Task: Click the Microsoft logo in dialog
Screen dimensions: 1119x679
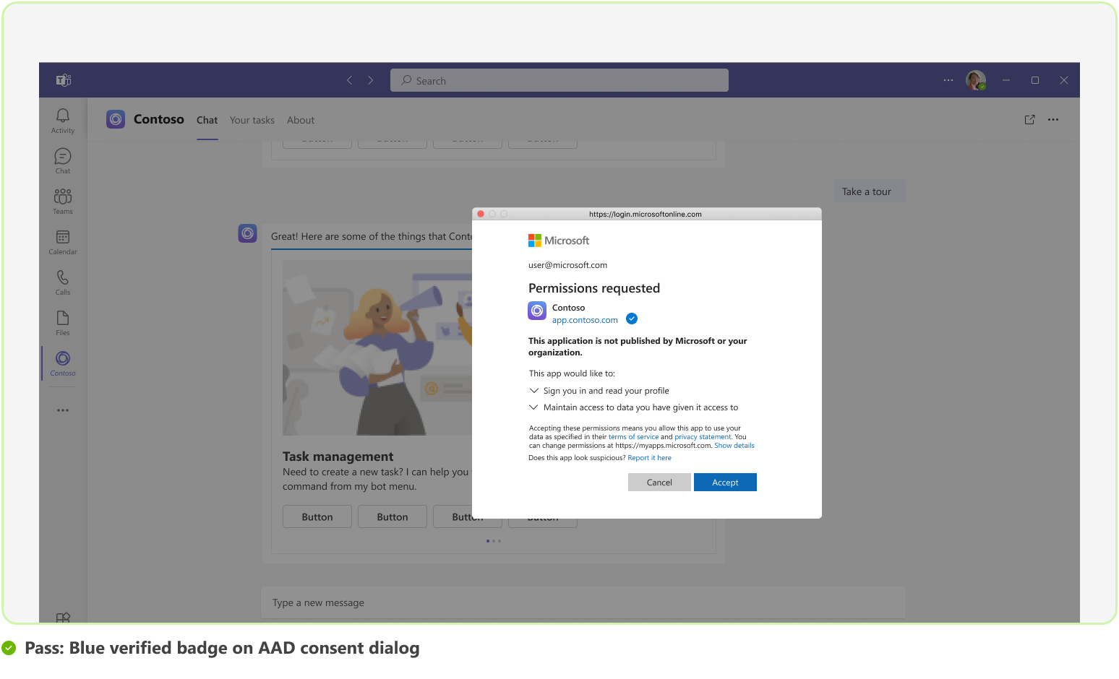Action: (559, 241)
